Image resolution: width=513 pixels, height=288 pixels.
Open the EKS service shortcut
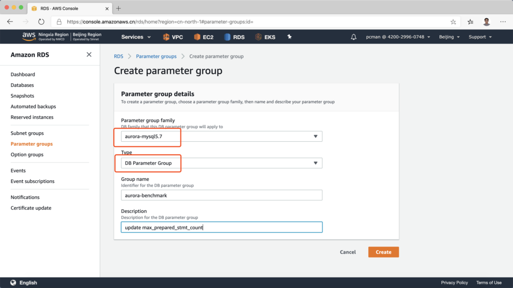[x=265, y=37]
